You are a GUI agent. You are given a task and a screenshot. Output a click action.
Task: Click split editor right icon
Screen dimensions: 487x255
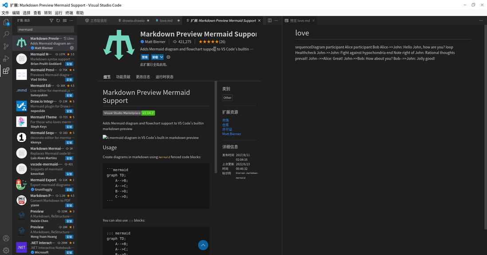coord(270,20)
